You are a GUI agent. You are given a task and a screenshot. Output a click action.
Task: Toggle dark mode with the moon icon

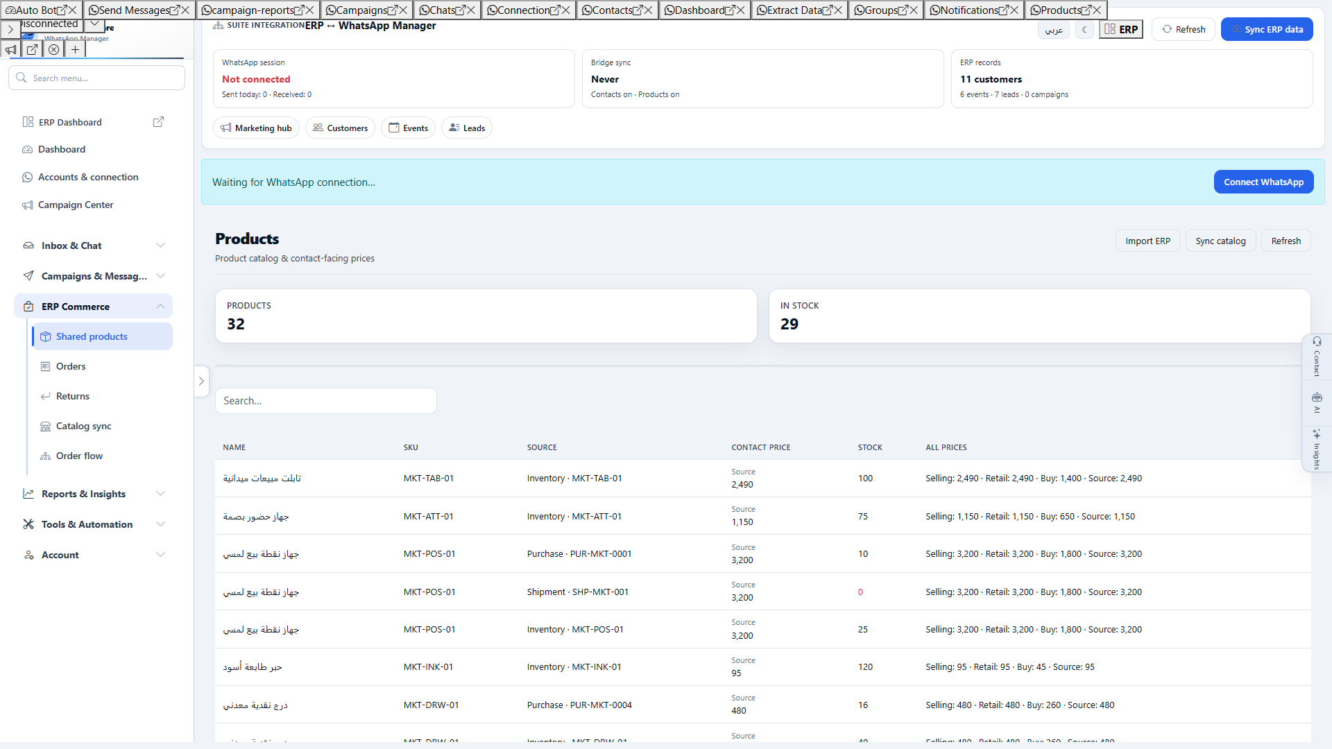point(1084,30)
